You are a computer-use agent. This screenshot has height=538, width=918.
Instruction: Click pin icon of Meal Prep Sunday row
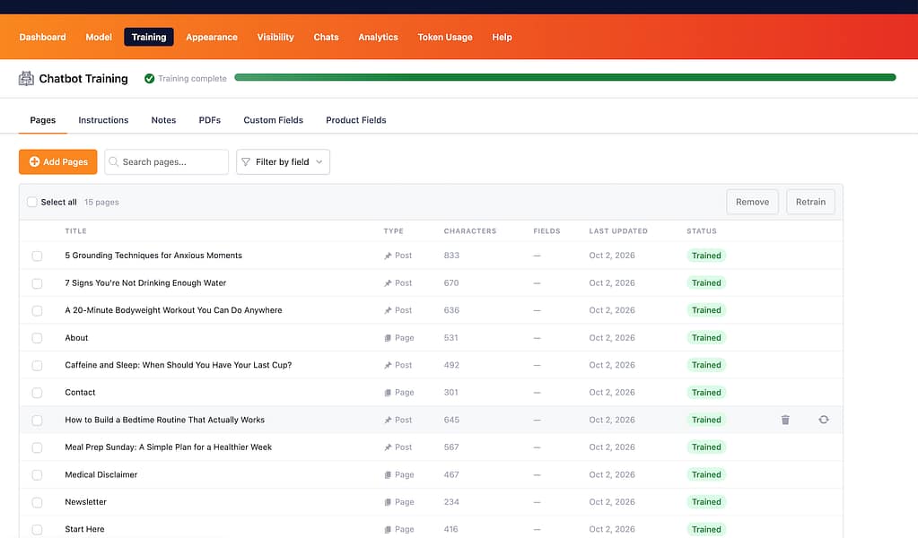click(388, 447)
